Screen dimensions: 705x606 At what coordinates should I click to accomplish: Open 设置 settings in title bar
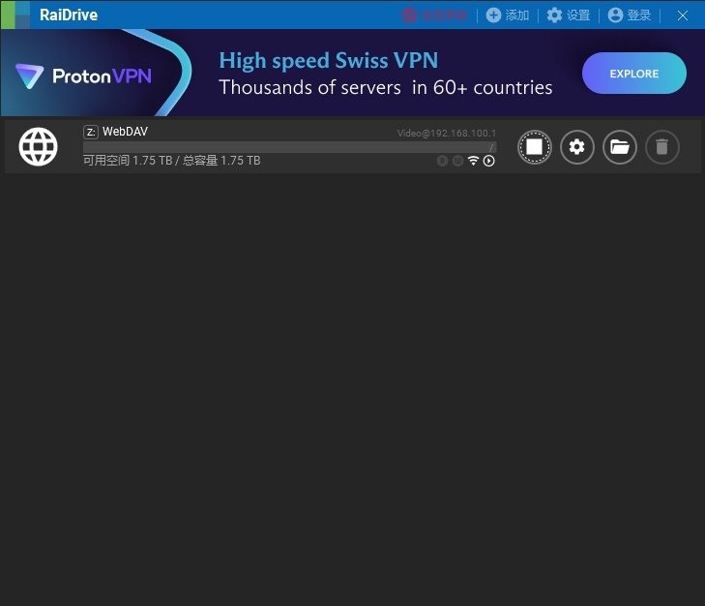[569, 15]
